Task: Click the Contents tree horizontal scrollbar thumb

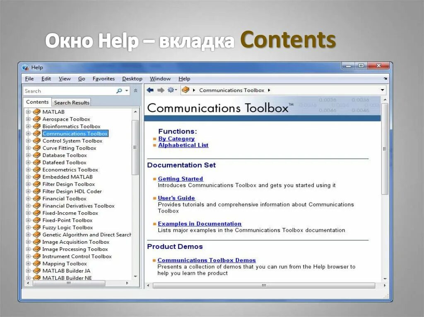Action: point(69,283)
